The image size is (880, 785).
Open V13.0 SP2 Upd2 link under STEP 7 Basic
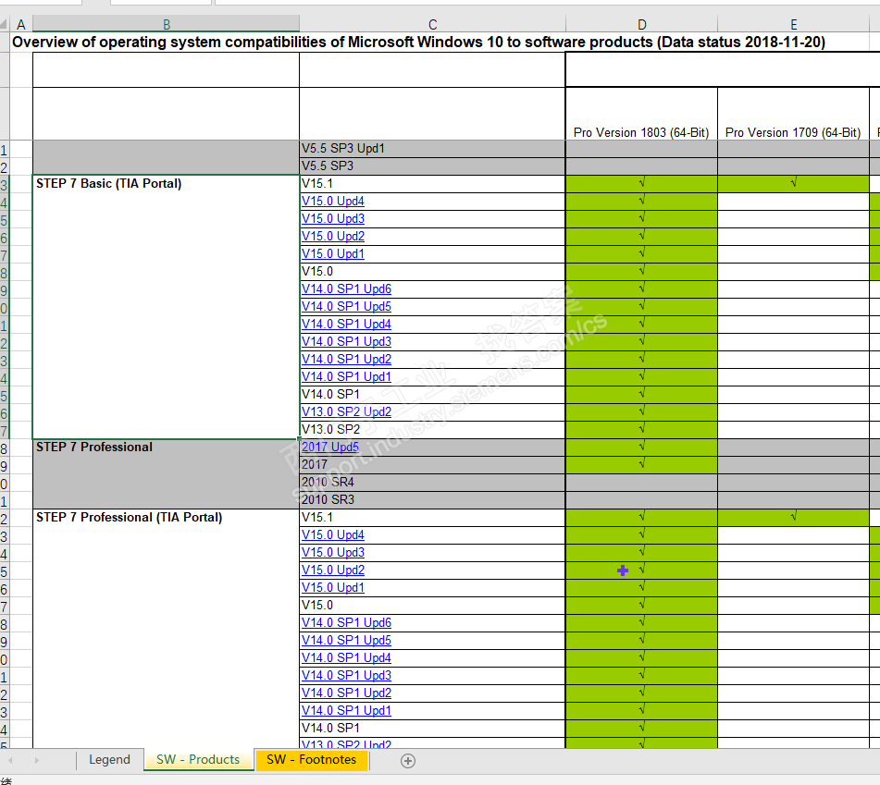(346, 411)
